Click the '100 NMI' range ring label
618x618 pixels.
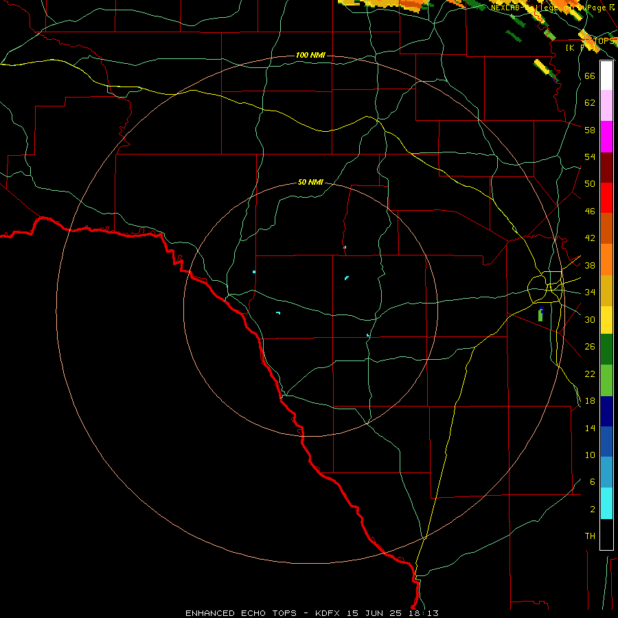point(310,55)
